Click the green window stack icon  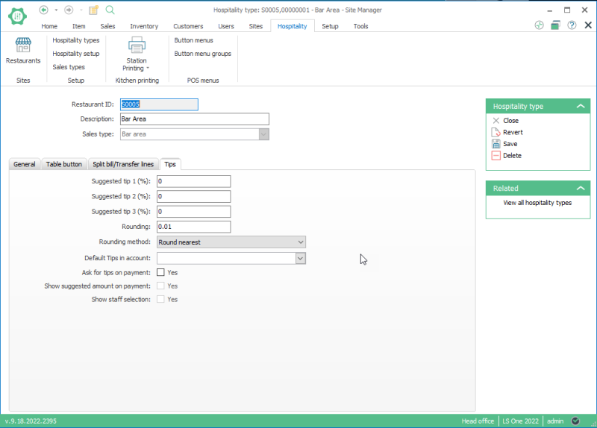555,25
